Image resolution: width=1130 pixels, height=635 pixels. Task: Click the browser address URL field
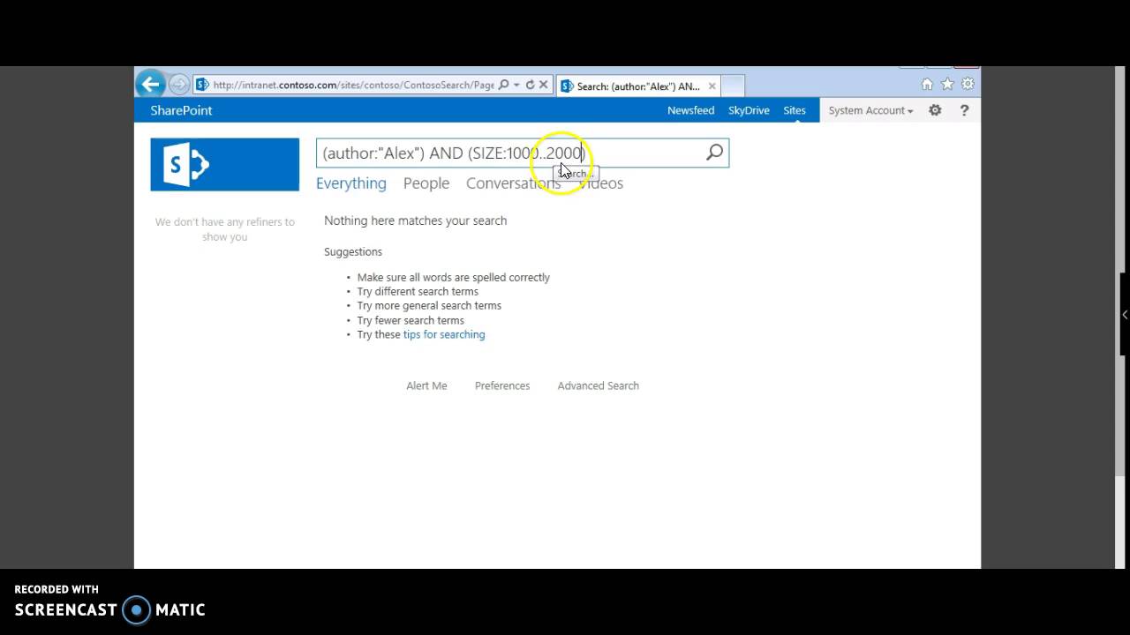[x=353, y=86]
